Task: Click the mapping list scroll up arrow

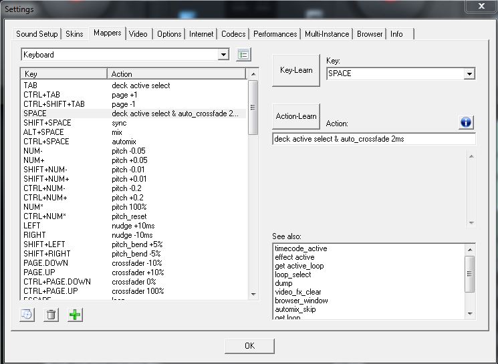Action: point(253,74)
